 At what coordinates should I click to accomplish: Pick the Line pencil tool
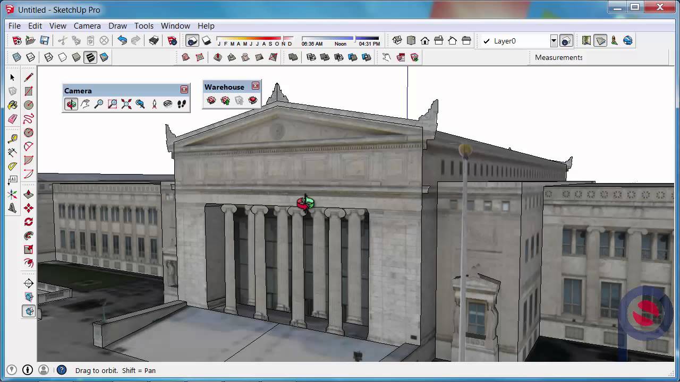click(29, 77)
